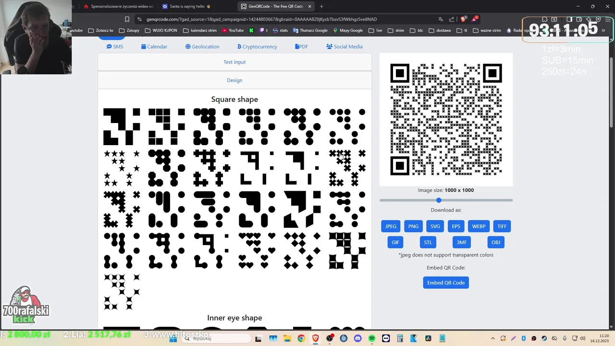The image size is (615, 346).
Task: Click the share icon in the address bar
Action: [452, 19]
